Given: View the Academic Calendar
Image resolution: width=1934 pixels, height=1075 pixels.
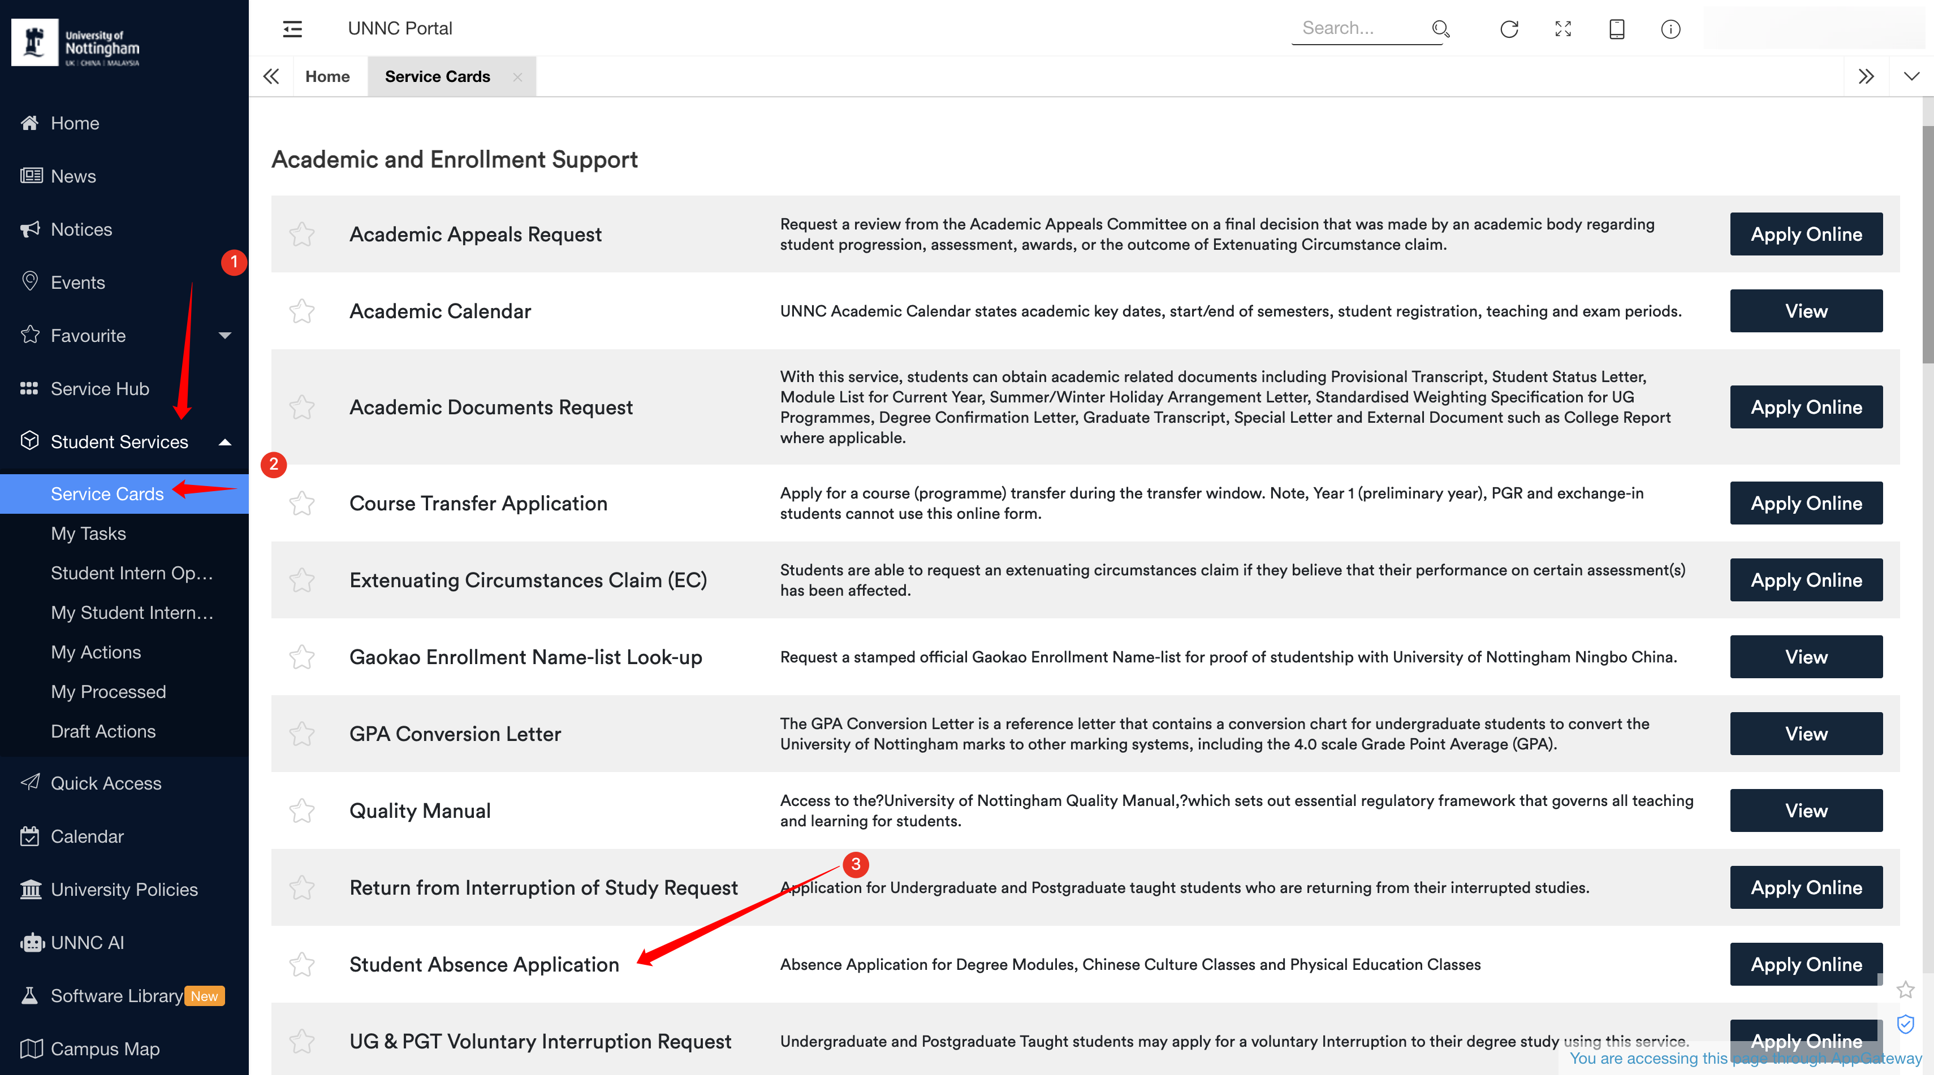Looking at the screenshot, I should 1806,311.
